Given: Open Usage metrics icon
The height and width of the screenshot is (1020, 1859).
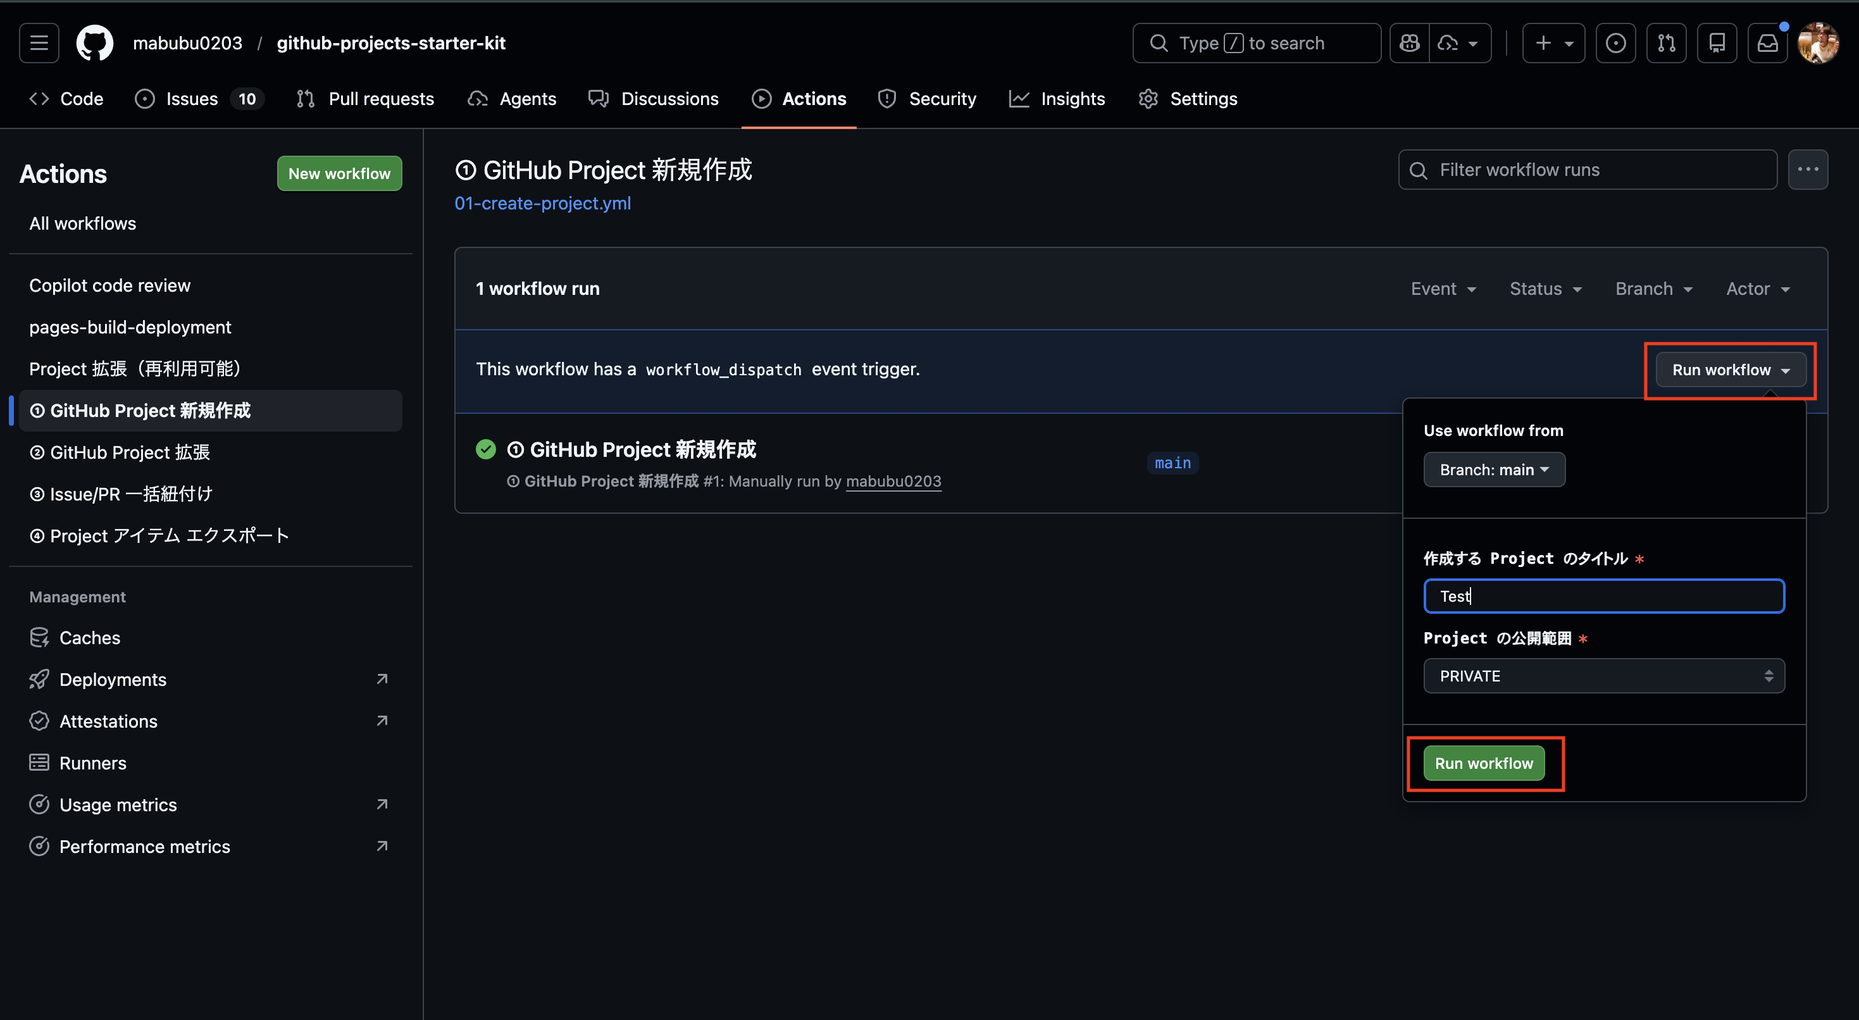Looking at the screenshot, I should tap(39, 805).
